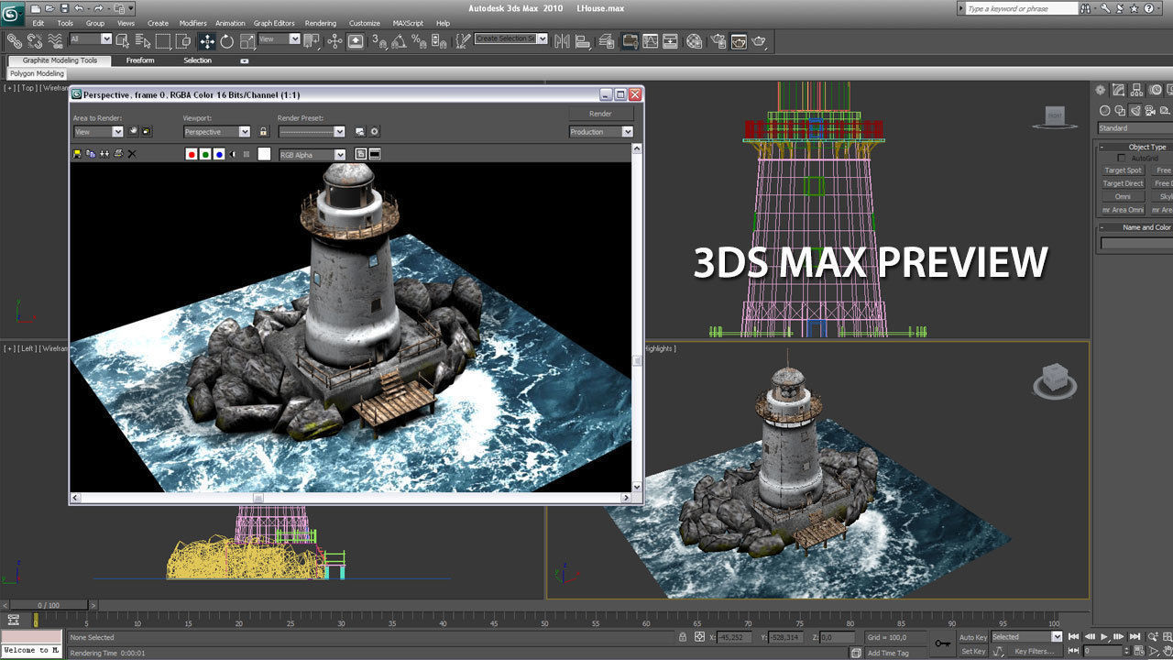The height and width of the screenshot is (660, 1173).
Task: Toggle the Angle Snap icon
Action: [x=399, y=40]
